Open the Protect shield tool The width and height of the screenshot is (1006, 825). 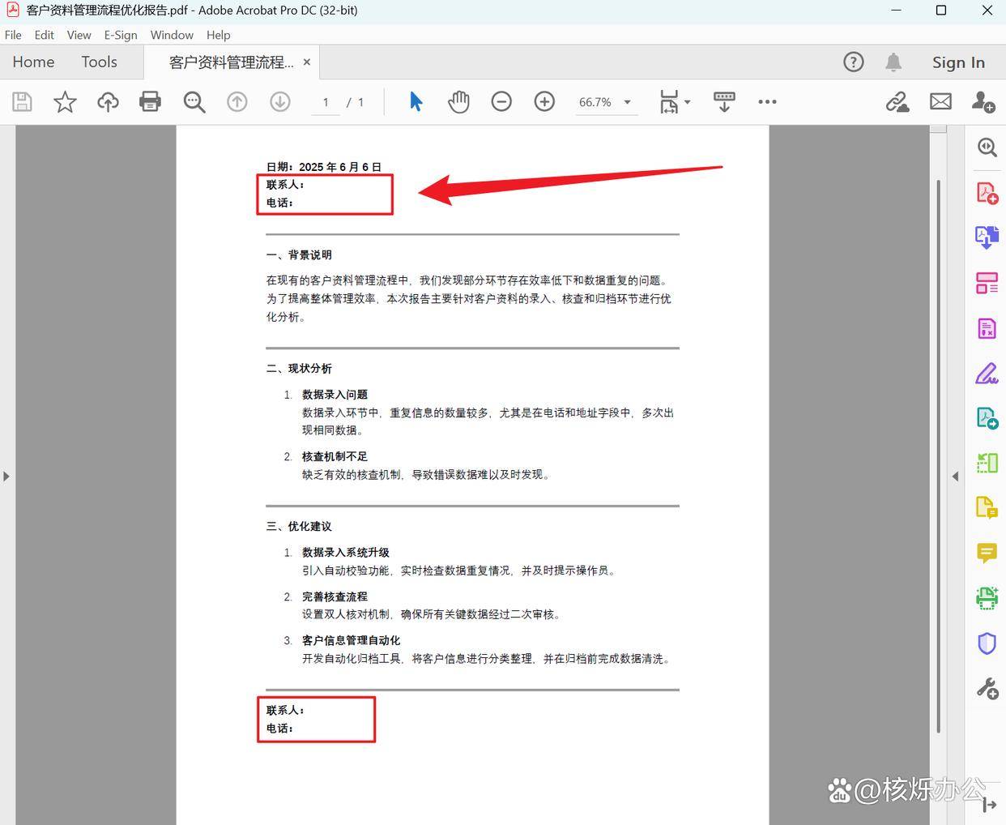click(987, 643)
